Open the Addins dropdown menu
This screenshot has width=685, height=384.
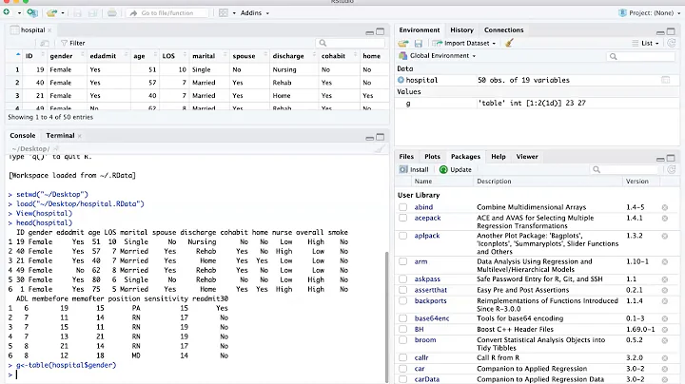click(x=255, y=12)
